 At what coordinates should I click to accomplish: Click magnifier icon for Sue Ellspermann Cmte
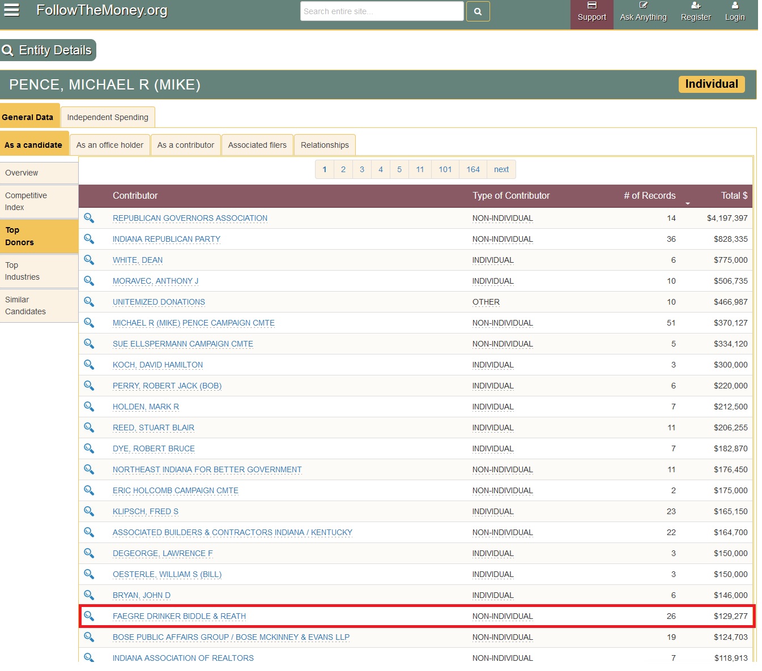click(89, 344)
